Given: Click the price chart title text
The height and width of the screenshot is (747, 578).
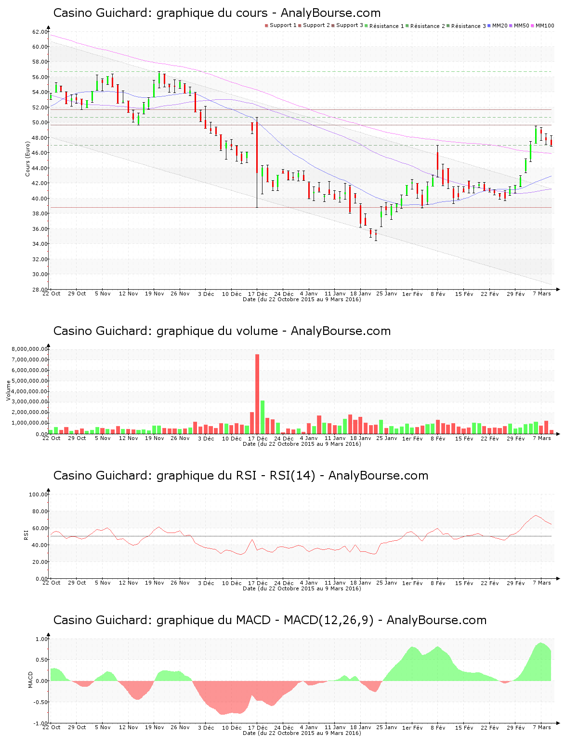Looking at the screenshot, I should pos(217,13).
